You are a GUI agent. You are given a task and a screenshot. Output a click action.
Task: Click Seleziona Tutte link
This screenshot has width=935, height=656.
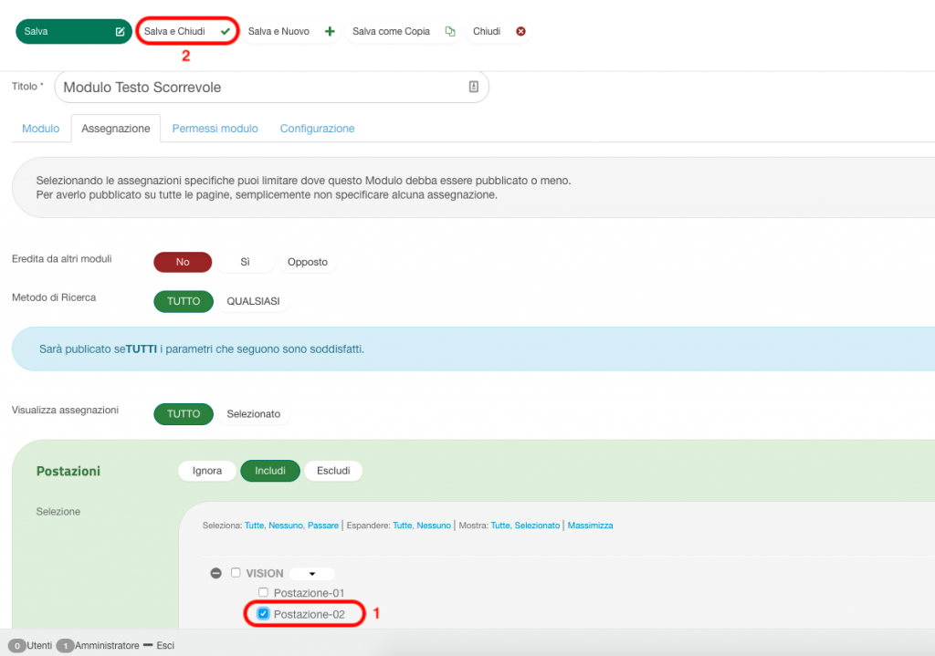[254, 526]
